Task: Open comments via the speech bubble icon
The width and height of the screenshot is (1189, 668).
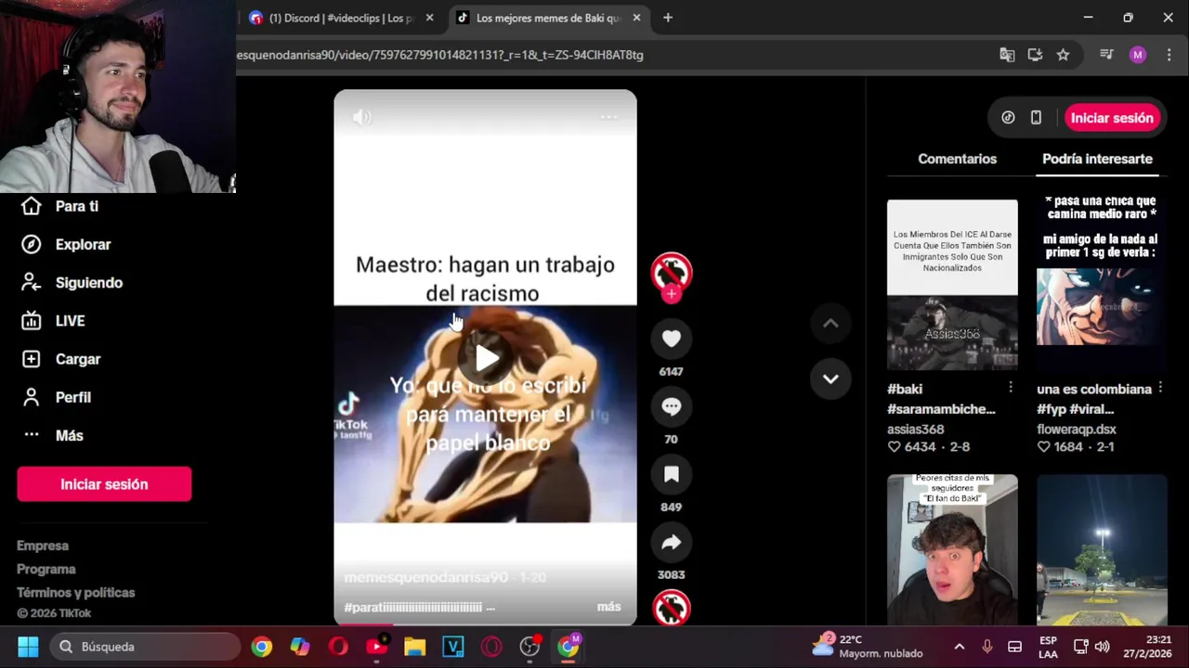Action: pyautogui.click(x=671, y=406)
